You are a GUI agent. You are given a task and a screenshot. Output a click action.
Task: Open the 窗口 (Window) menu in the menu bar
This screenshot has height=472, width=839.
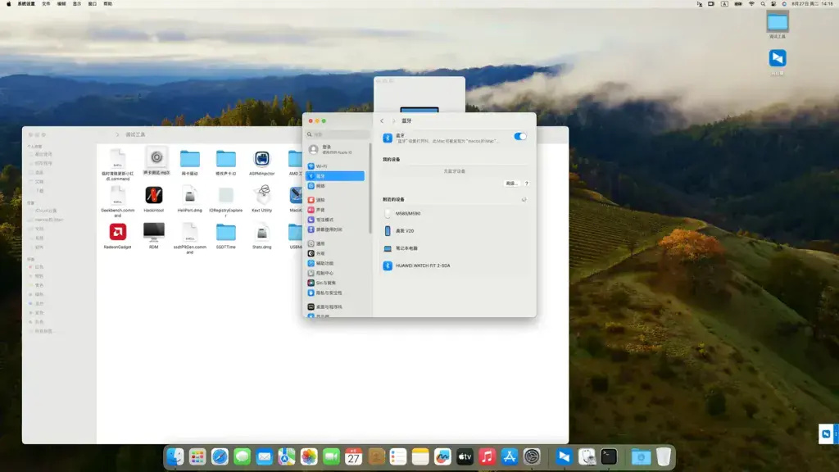pyautogui.click(x=93, y=4)
